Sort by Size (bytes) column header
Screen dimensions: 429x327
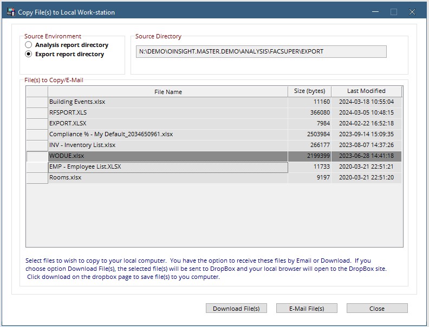click(309, 91)
